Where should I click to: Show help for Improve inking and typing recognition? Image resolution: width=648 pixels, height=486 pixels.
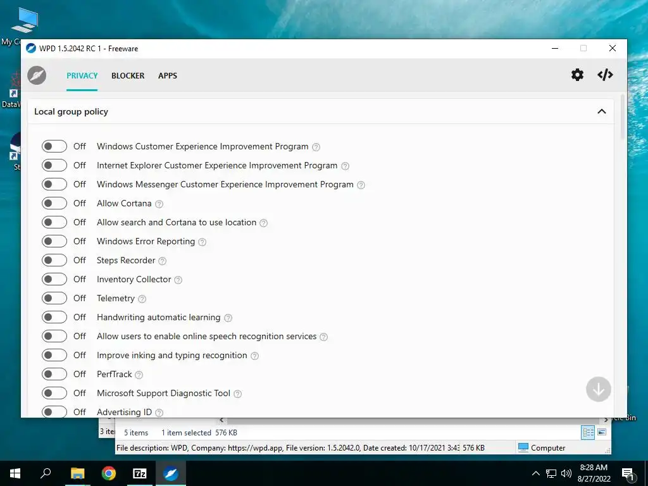tap(255, 356)
